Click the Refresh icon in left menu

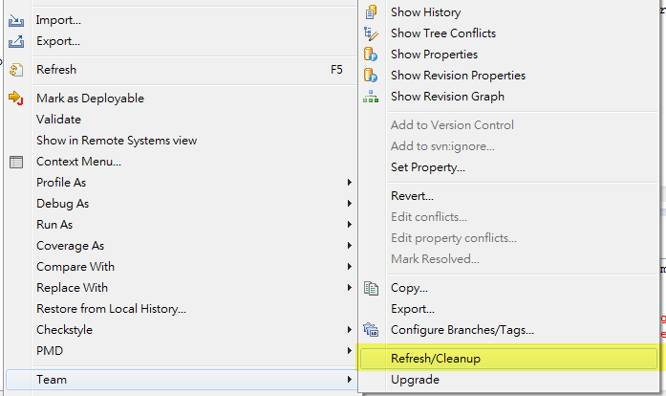(15, 70)
